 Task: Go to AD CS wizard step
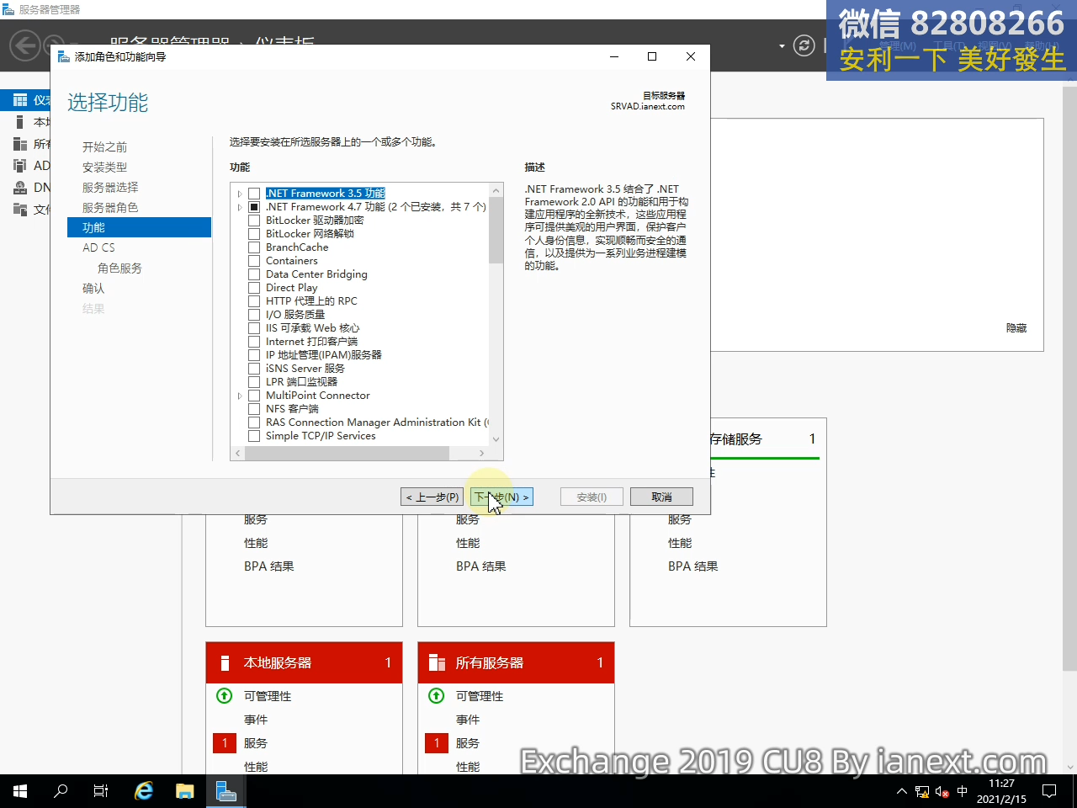click(98, 247)
